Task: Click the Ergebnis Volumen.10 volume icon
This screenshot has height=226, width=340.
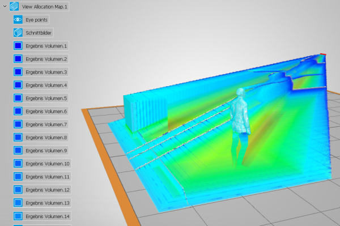Action: [x=18, y=164]
